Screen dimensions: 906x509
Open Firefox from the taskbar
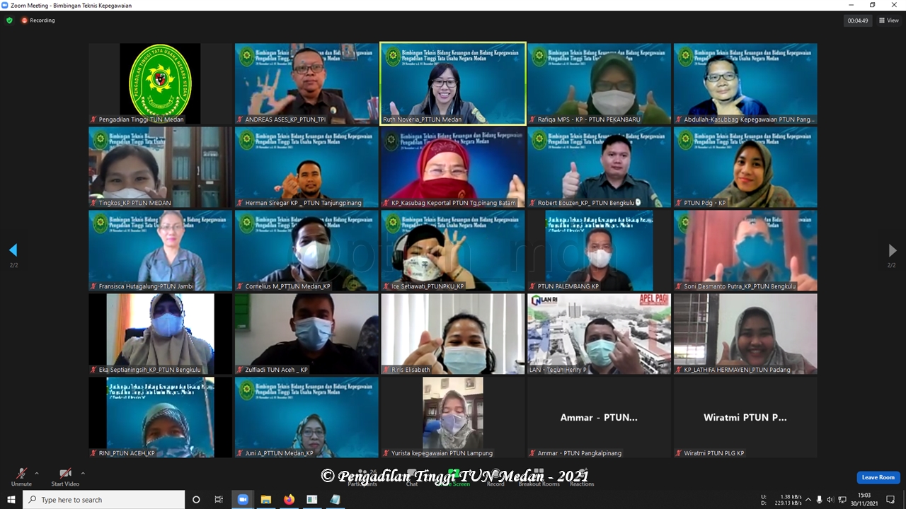(x=289, y=500)
